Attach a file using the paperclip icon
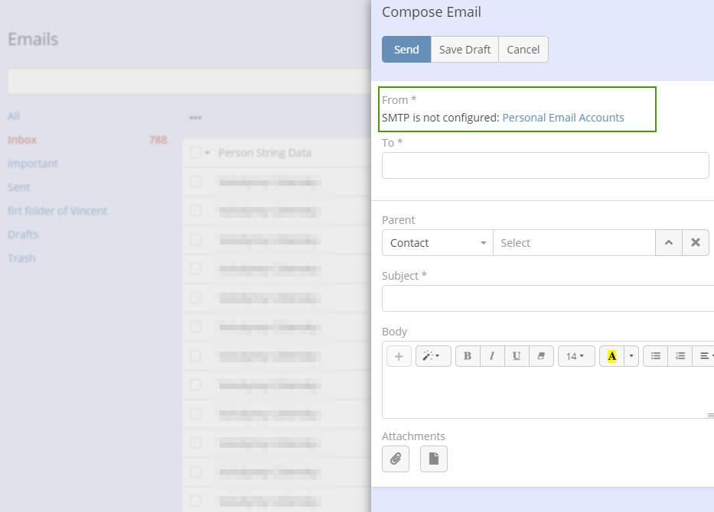This screenshot has width=714, height=512. [x=396, y=459]
